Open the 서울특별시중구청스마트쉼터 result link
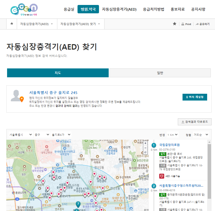Screen dimensions: 215x211 tap(181, 186)
